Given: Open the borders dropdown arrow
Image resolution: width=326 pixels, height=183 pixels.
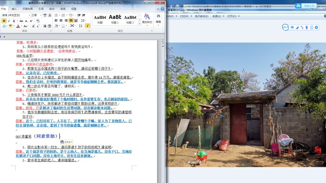Looking at the screenshot, I should (66, 26).
